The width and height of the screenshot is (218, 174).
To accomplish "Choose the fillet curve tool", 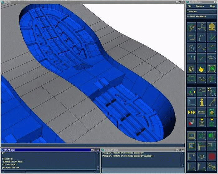I will click(x=201, y=58).
